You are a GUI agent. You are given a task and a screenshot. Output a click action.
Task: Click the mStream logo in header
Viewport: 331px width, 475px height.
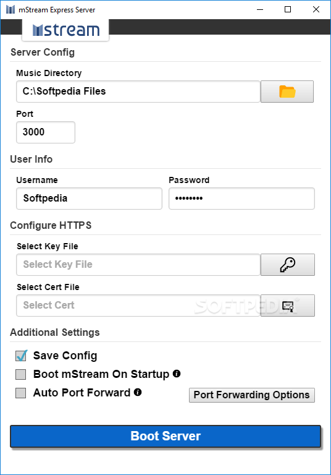point(65,30)
